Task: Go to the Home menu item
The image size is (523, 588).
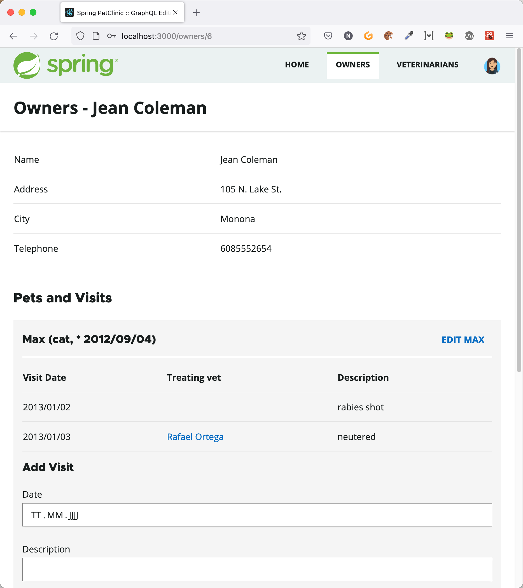Action: tap(296, 65)
